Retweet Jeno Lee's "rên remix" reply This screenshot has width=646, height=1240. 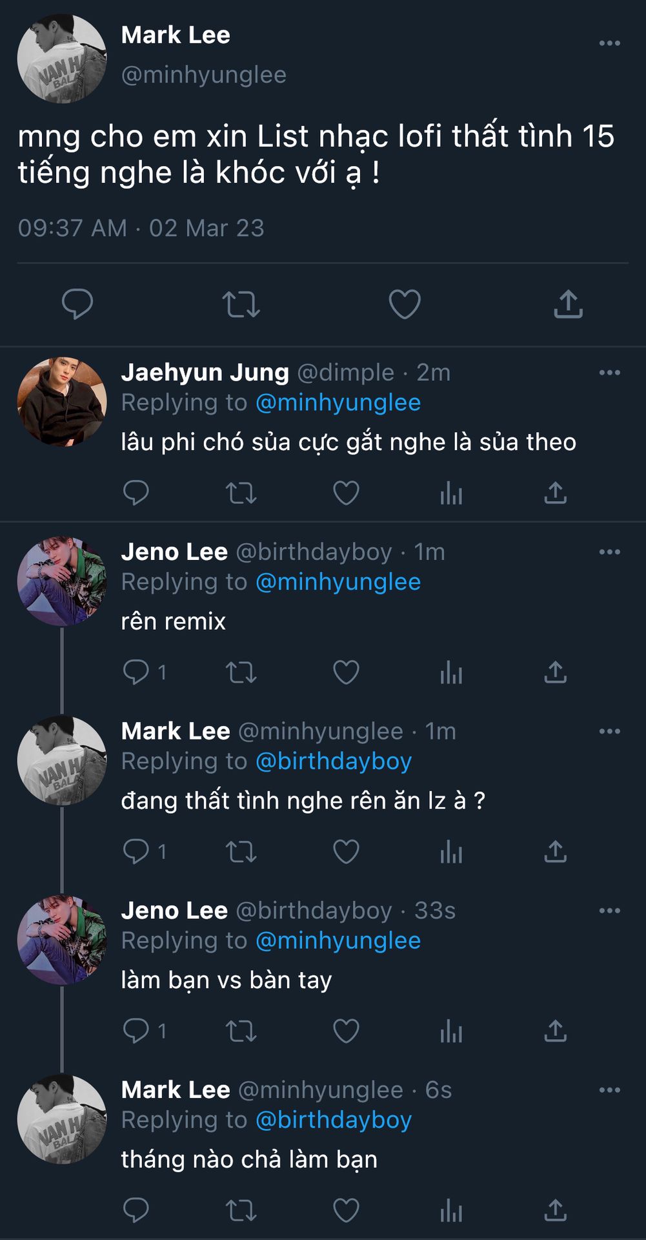(241, 673)
